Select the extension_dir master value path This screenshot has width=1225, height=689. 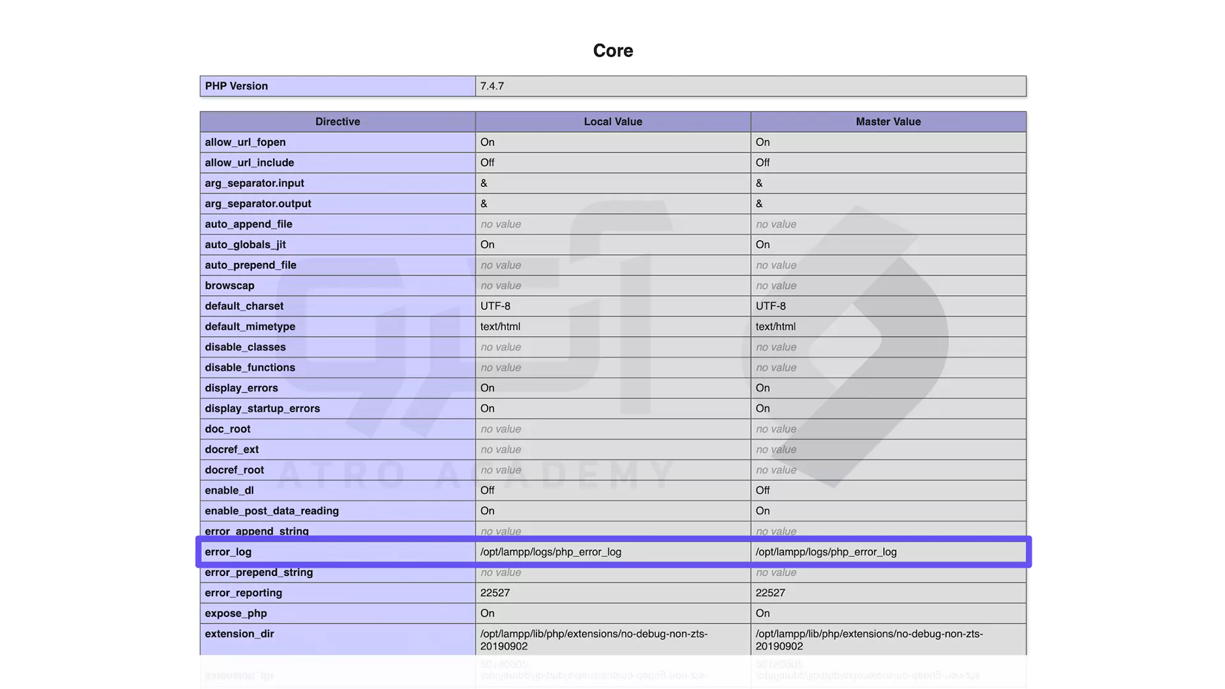869,640
